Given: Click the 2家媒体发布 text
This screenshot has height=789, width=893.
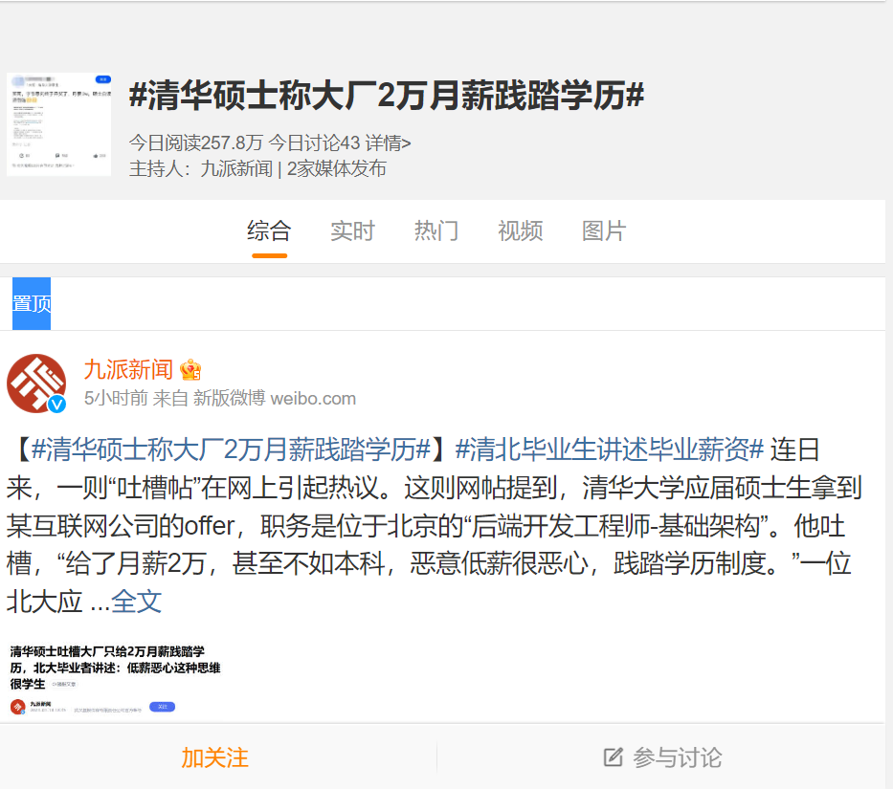Looking at the screenshot, I should (x=337, y=168).
